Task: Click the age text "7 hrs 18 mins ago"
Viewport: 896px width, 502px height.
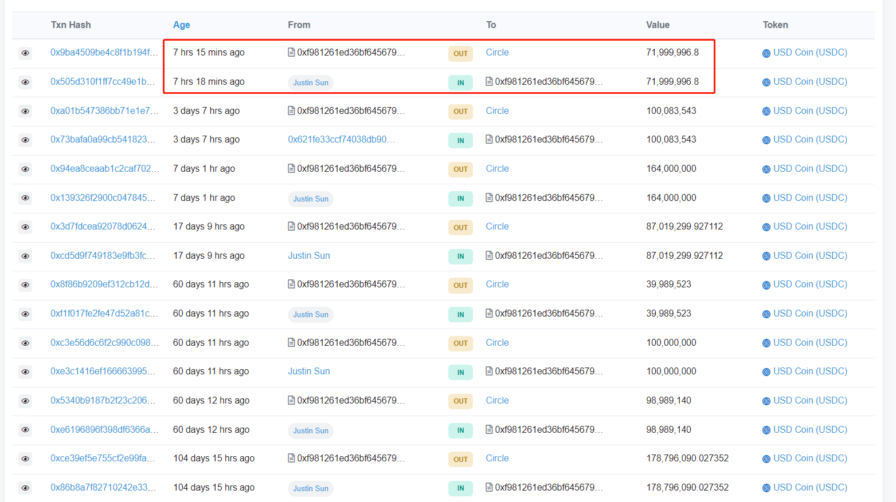Action: click(209, 81)
